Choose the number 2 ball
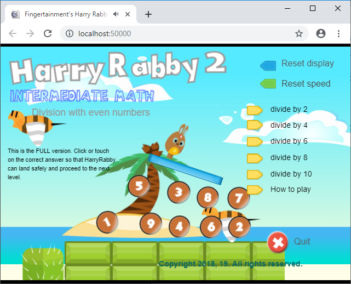Screen dimensions: 351x284 [x=239, y=226]
